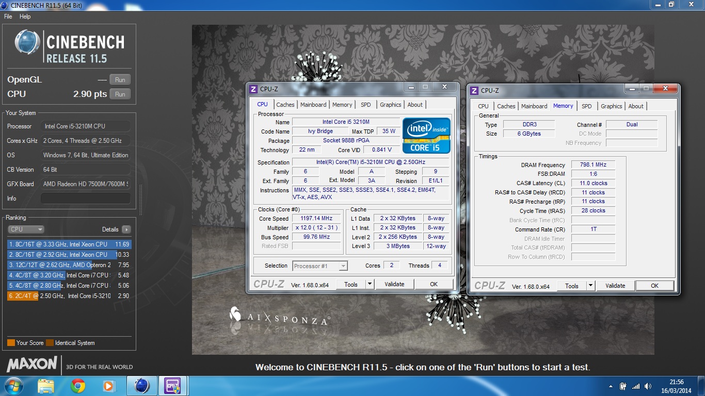Viewport: 705px width, 396px height.
Task: Click the Multiplier x 12.0 value
Action: [x=316, y=228]
